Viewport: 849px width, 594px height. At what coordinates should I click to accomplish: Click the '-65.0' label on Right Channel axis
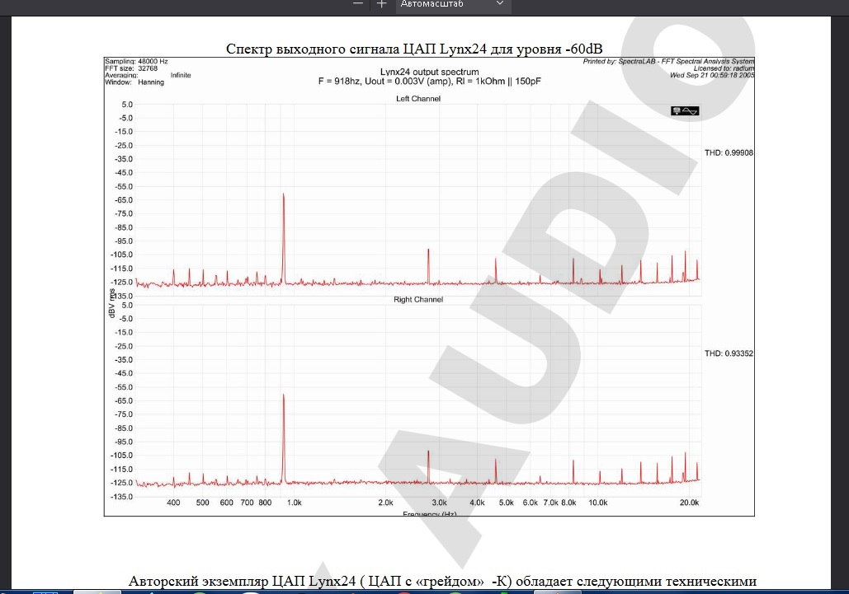124,401
